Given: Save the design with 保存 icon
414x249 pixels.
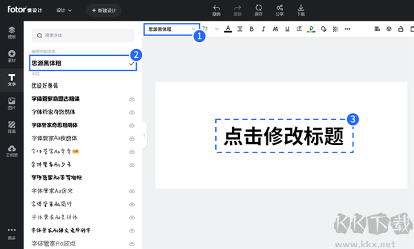Looking at the screenshot, I should [x=259, y=10].
